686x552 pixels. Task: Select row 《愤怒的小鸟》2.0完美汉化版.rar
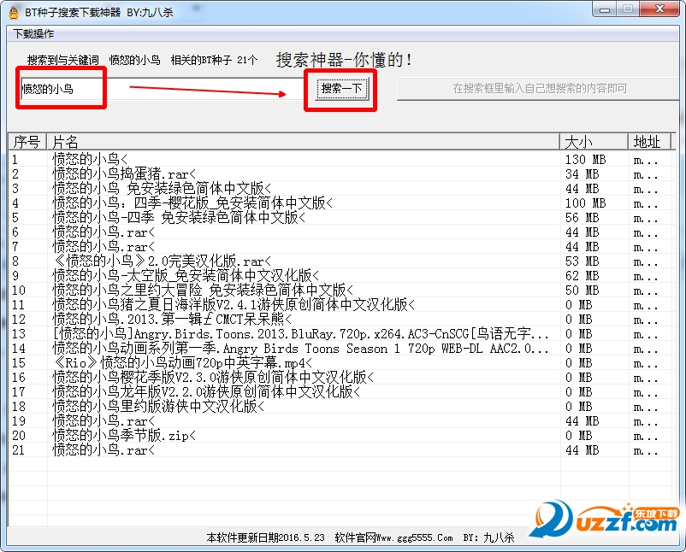[x=340, y=261]
